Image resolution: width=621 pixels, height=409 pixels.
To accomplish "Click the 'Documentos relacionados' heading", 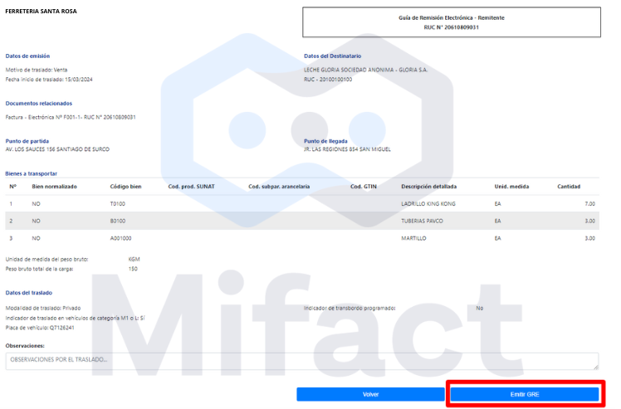I will pos(39,104).
